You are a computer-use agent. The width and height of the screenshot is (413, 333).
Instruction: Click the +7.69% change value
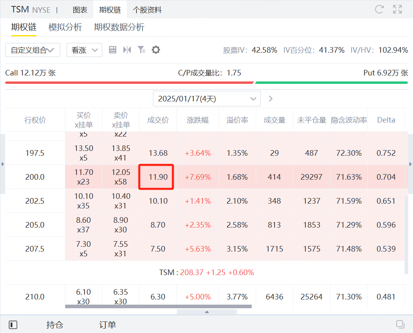[x=198, y=177]
